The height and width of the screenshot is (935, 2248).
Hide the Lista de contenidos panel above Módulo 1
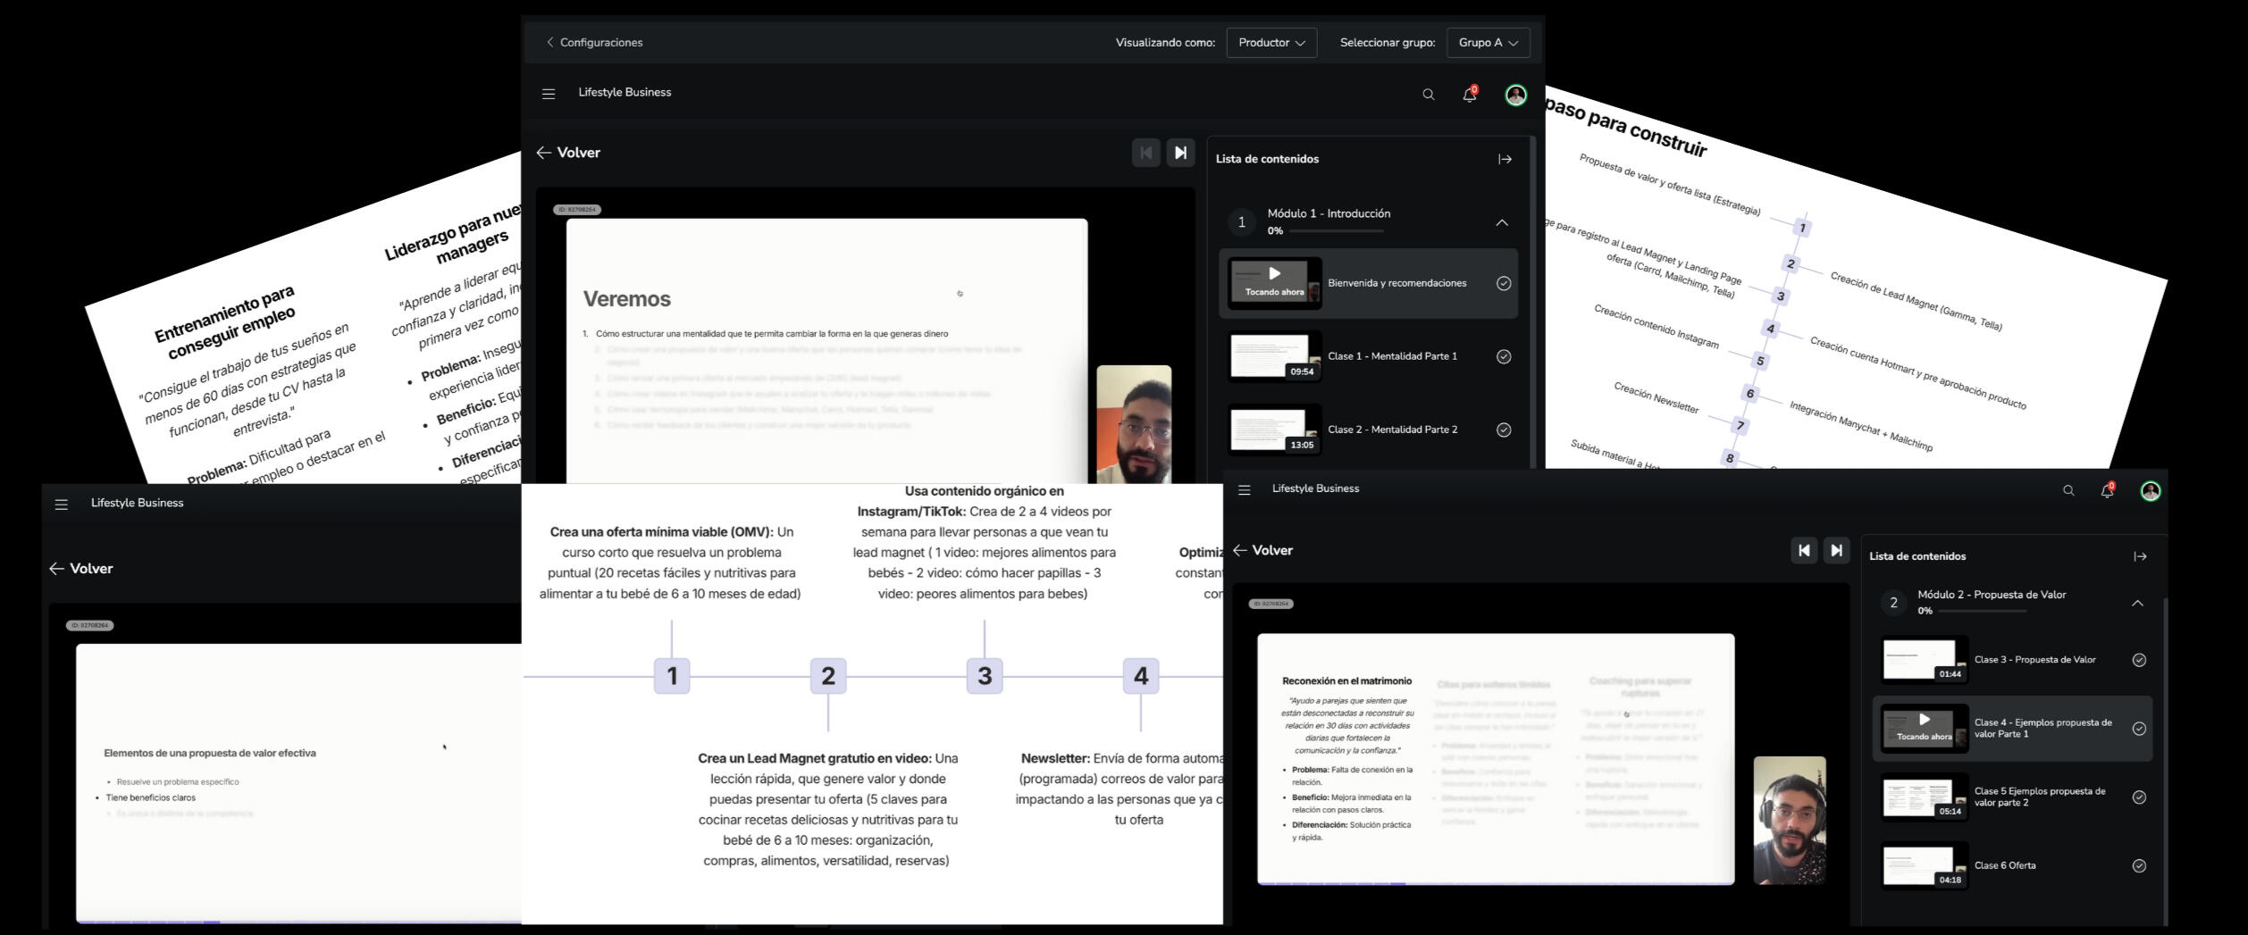[x=1505, y=159]
